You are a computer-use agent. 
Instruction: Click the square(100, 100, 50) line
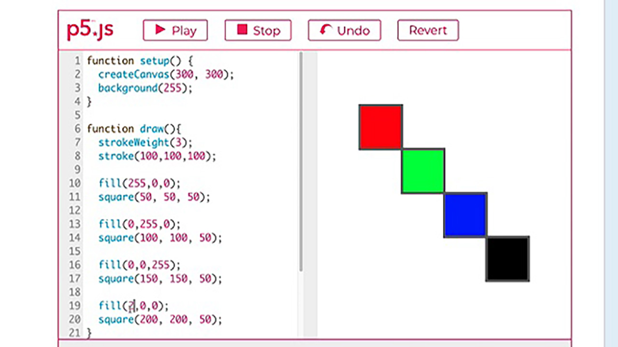(160, 238)
